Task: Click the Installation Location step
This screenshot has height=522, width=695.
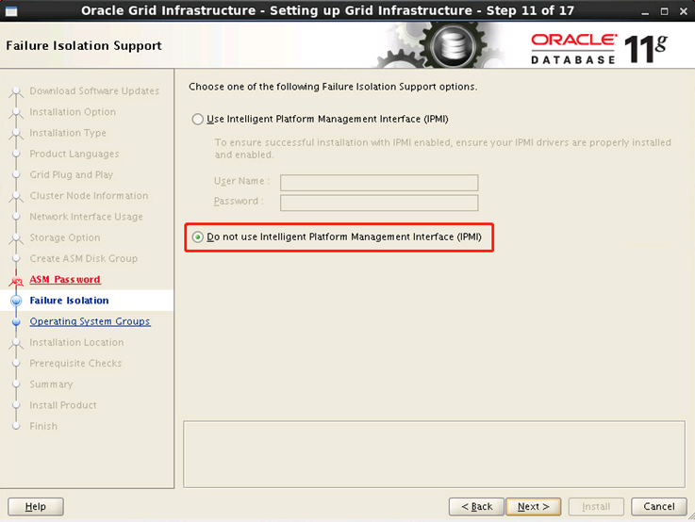Action: [76, 342]
